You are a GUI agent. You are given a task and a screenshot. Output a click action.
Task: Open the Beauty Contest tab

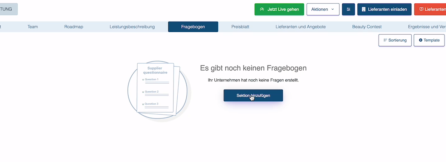(x=367, y=27)
